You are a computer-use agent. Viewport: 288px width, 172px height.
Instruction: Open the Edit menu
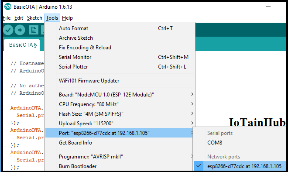point(19,18)
